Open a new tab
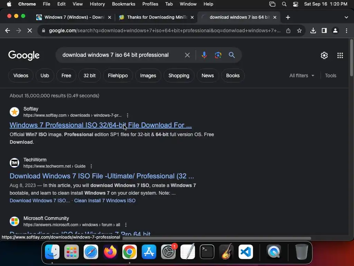The height and width of the screenshot is (266, 354). [288, 17]
